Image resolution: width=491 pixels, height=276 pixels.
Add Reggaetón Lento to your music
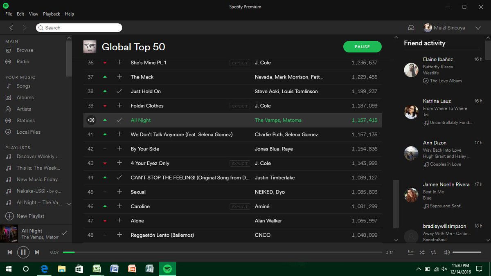(119, 235)
